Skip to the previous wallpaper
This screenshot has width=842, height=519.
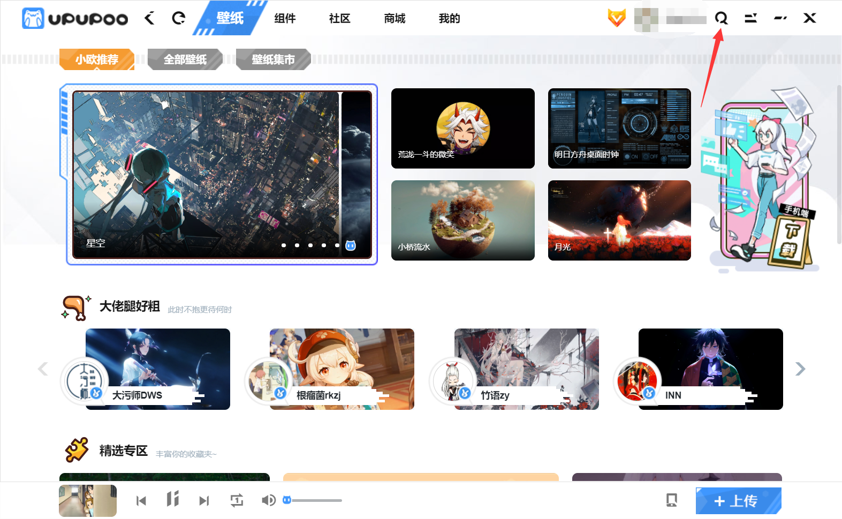(141, 501)
